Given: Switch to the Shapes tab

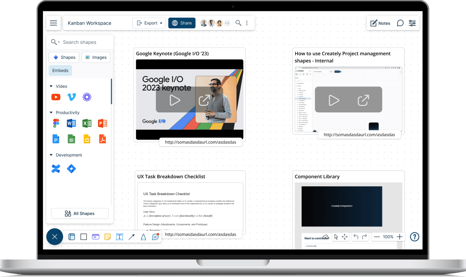Looking at the screenshot, I should (x=64, y=57).
